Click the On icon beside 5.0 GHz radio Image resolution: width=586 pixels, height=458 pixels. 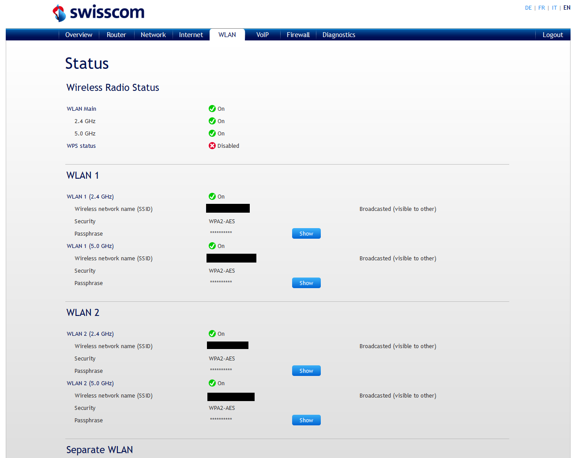[212, 133]
